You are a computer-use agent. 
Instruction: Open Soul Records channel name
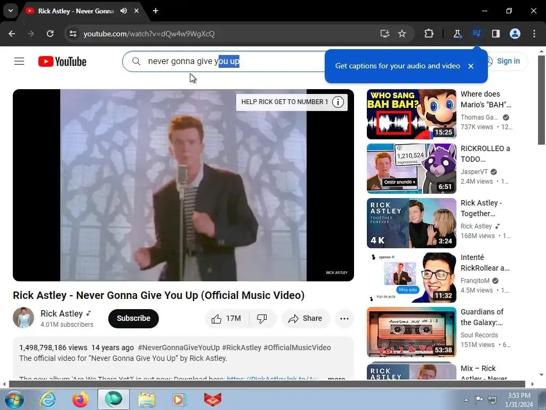click(x=479, y=335)
